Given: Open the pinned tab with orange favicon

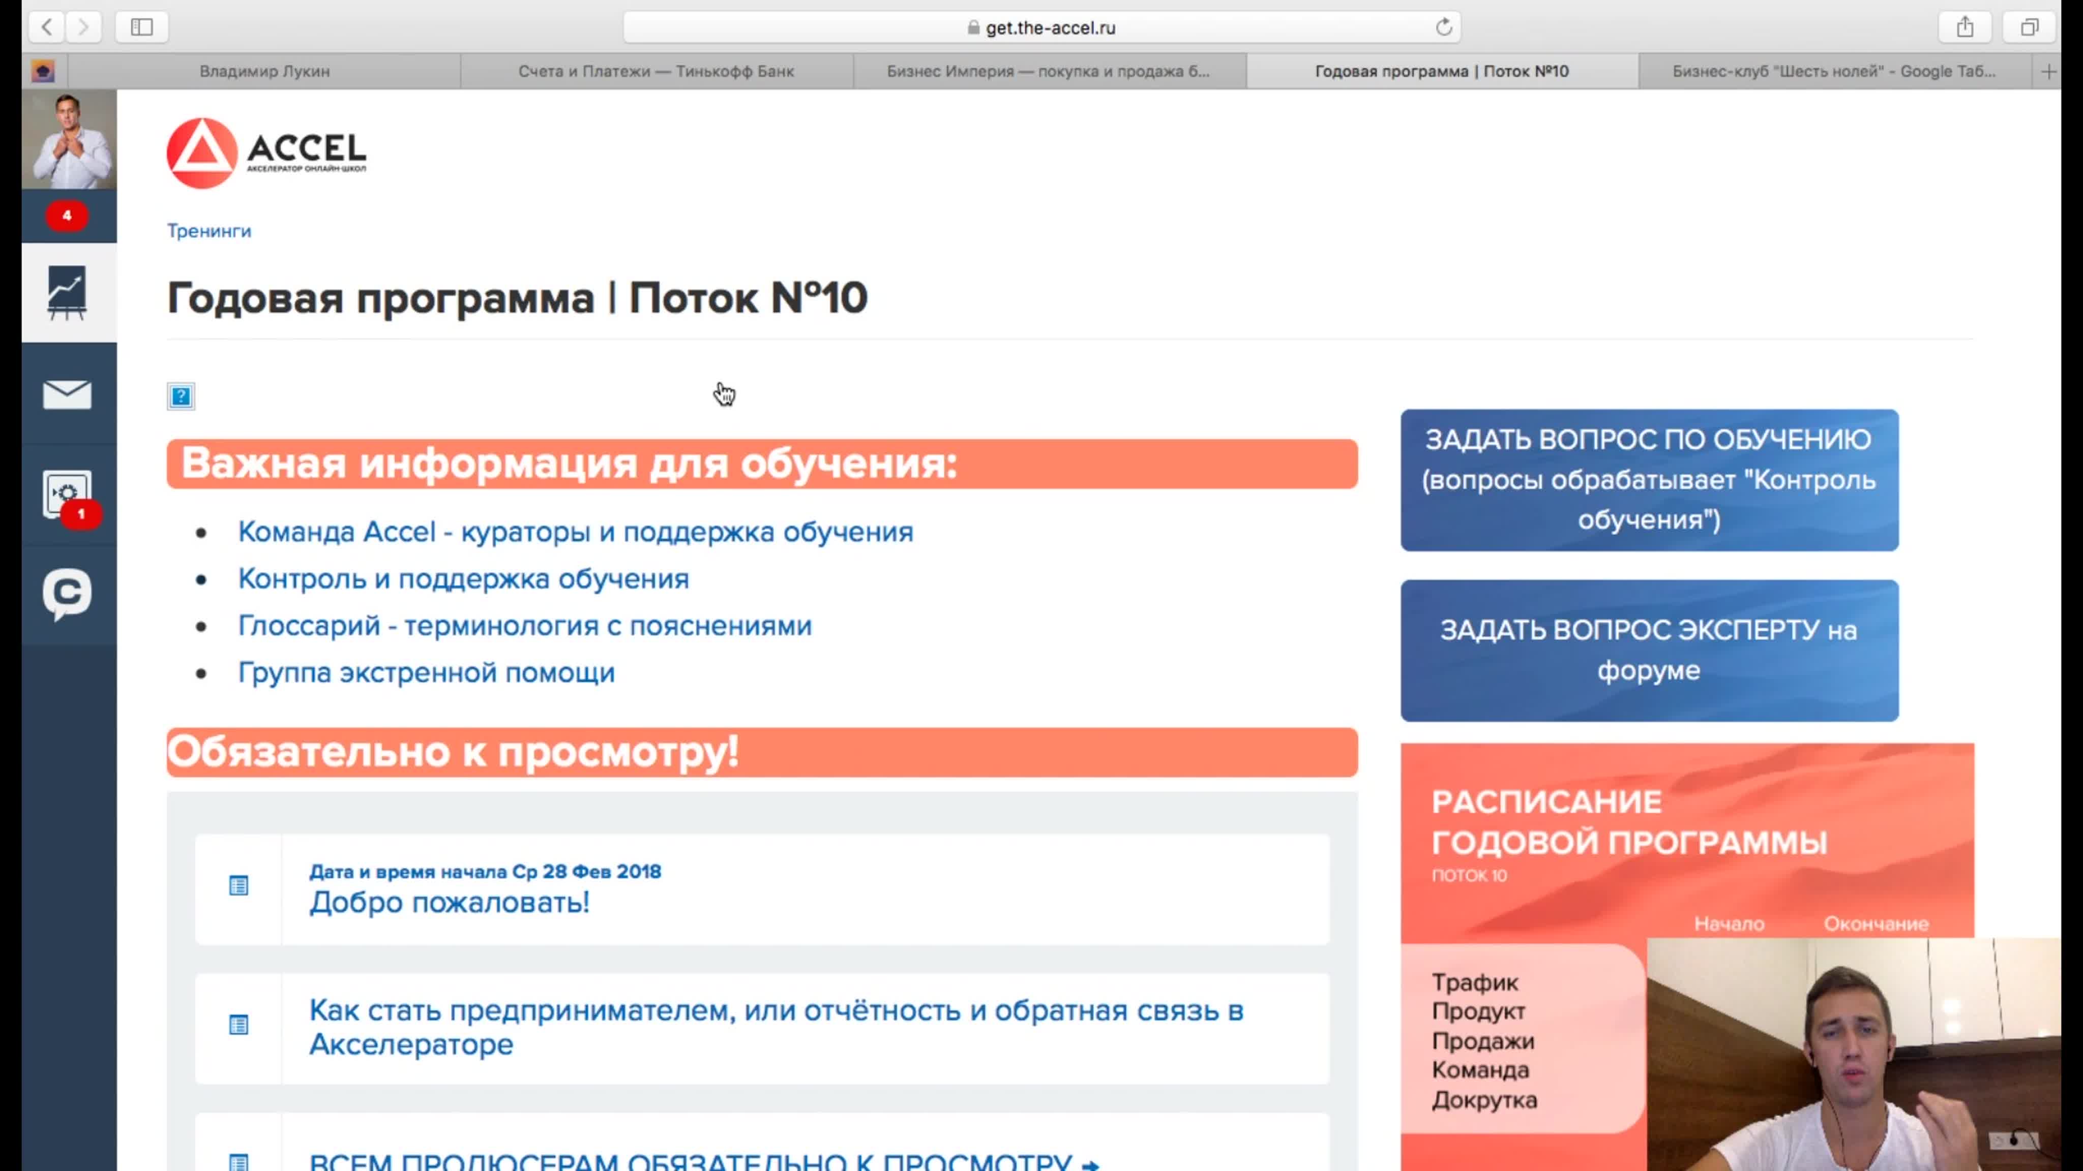Looking at the screenshot, I should [x=44, y=71].
